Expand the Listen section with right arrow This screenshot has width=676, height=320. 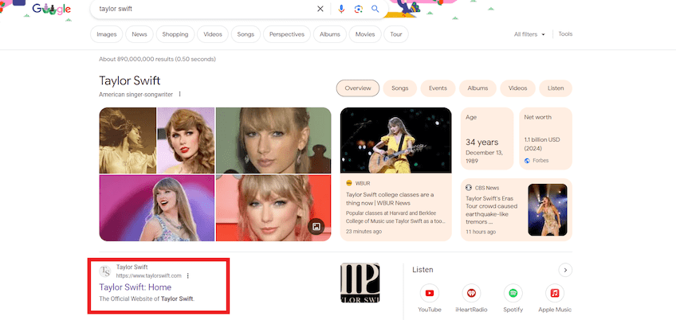point(565,270)
